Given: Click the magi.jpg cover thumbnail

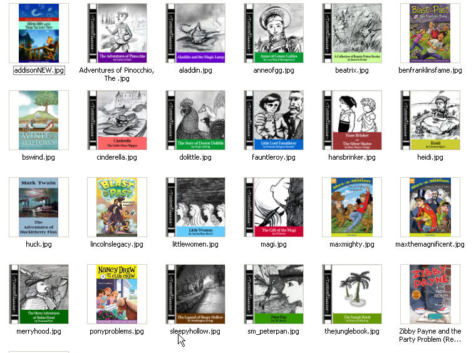Looking at the screenshot, I should coord(274,207).
